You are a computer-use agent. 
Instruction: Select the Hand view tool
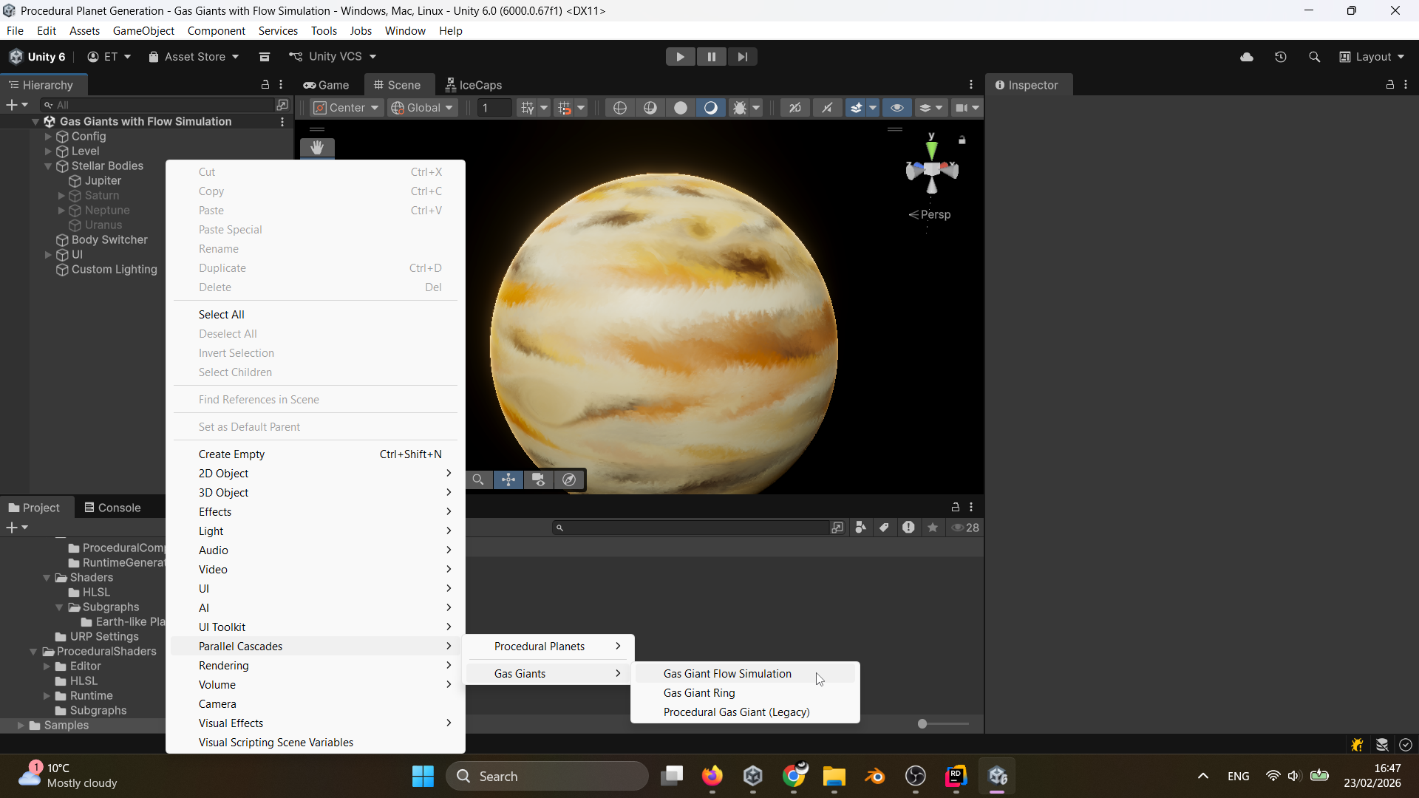[317, 148]
